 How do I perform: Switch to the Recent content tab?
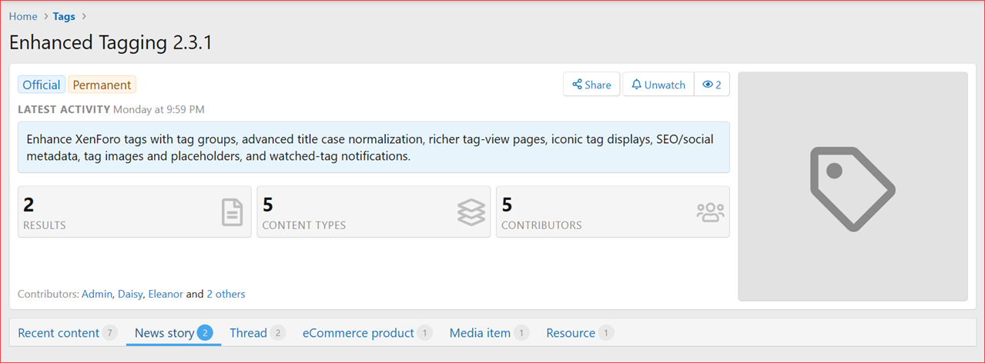click(x=67, y=333)
